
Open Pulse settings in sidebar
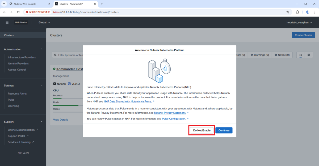11,100
